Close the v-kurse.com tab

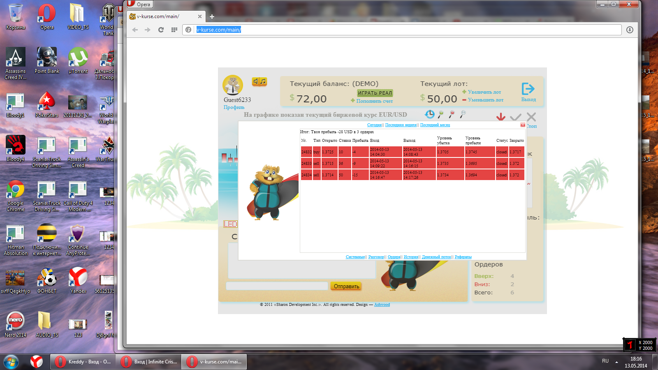199,16
